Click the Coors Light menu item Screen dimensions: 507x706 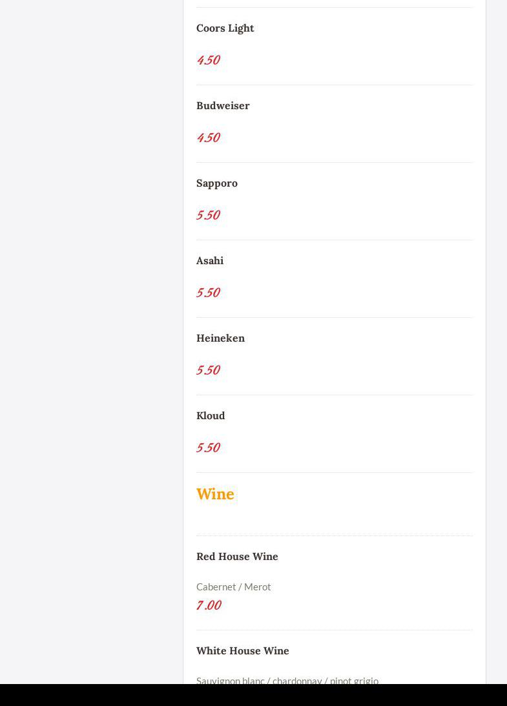pos(225,28)
